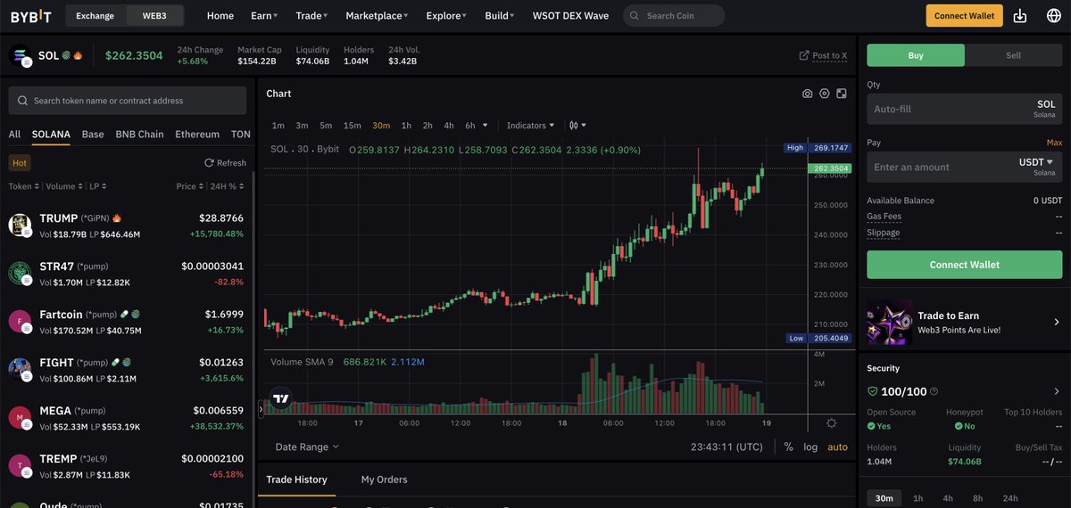Open the USDT pay currency dropdown
The height and width of the screenshot is (508, 1071).
pyautogui.click(x=1036, y=162)
